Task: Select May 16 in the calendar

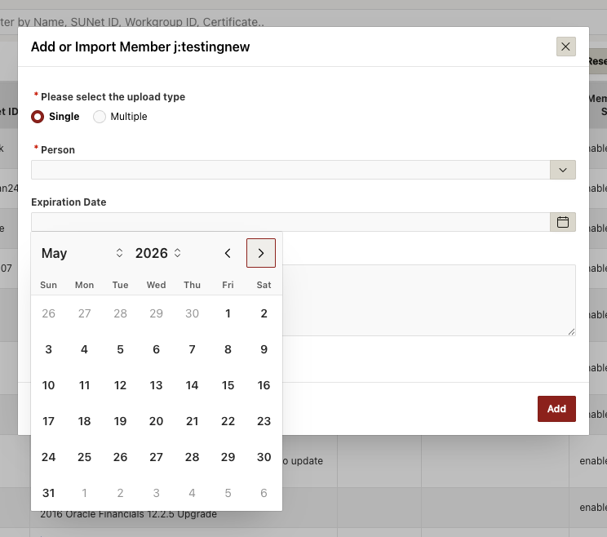Action: [264, 385]
